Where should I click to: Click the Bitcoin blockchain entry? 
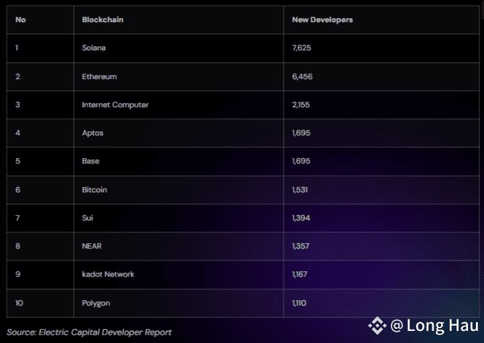[x=95, y=190]
